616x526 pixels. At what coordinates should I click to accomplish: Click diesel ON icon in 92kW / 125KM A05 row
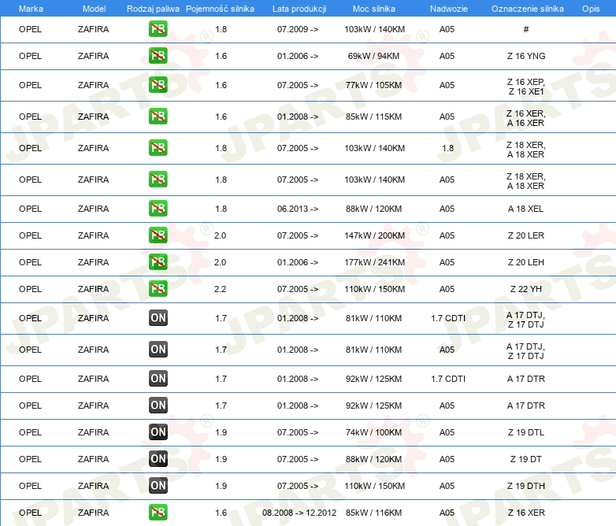158,405
